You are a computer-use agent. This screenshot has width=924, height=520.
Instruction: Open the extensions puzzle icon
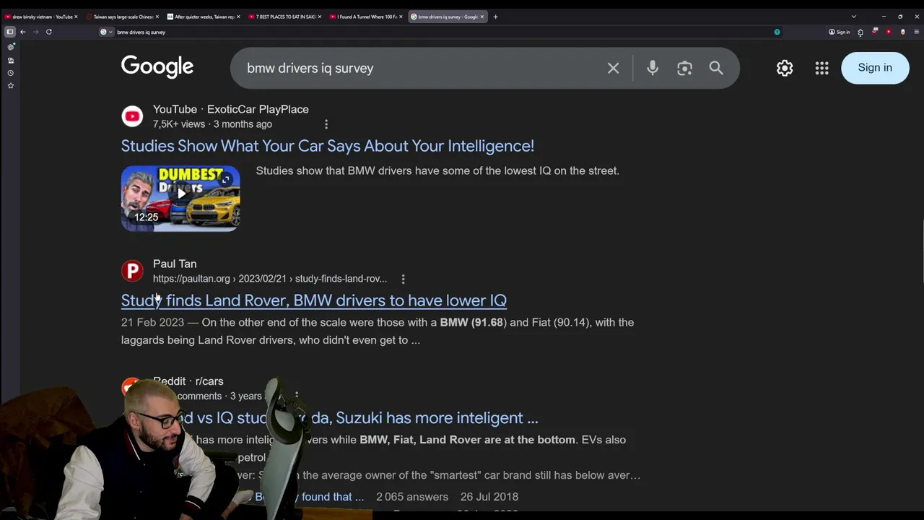point(860,32)
